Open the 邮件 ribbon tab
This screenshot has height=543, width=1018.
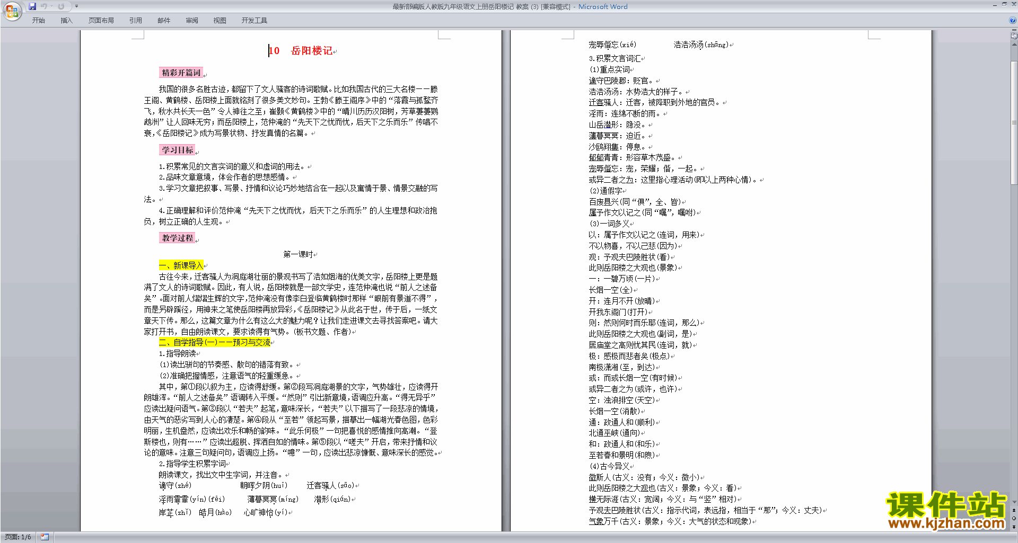point(164,21)
